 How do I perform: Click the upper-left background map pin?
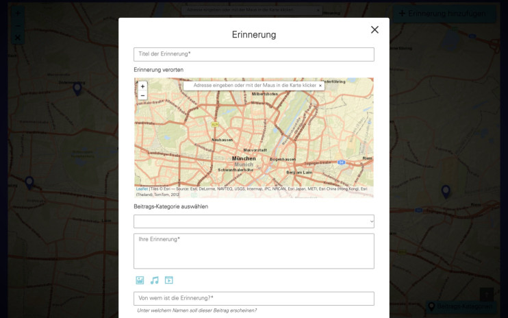(77, 88)
